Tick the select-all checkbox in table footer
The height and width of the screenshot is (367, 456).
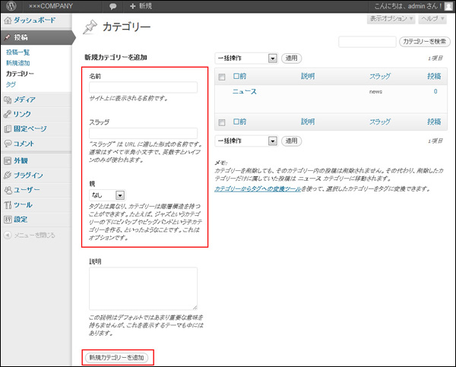click(222, 122)
